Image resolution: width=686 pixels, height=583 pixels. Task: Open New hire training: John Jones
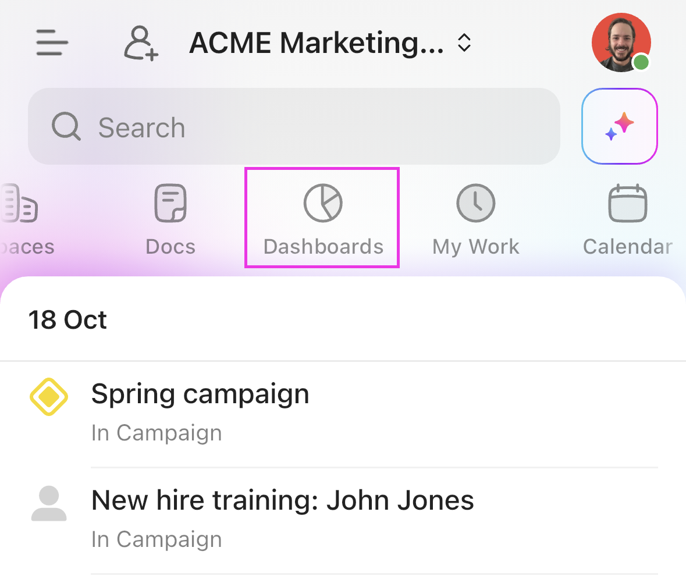point(283,500)
